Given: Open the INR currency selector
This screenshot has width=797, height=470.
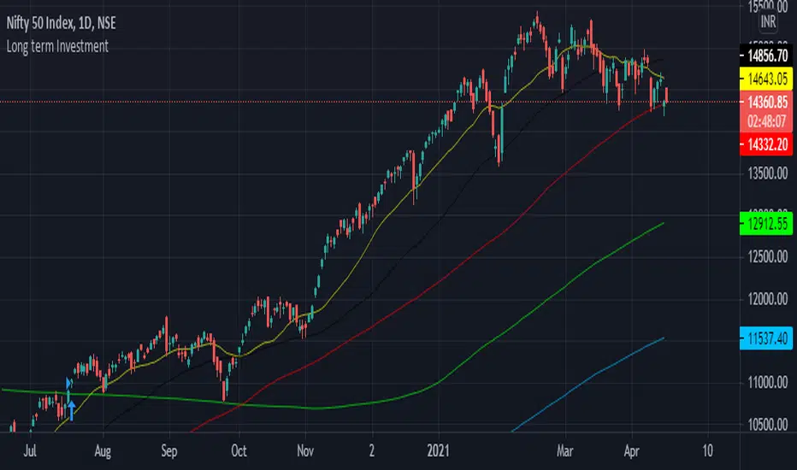Looking at the screenshot, I should click(768, 22).
